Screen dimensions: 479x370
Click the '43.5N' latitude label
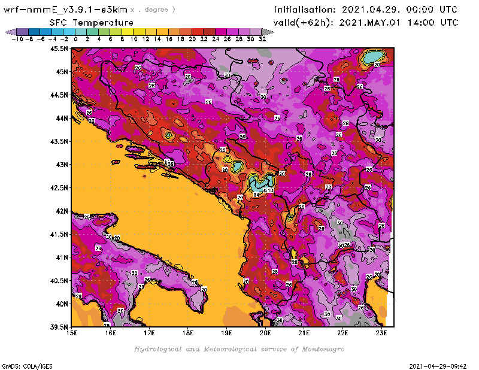click(x=59, y=141)
